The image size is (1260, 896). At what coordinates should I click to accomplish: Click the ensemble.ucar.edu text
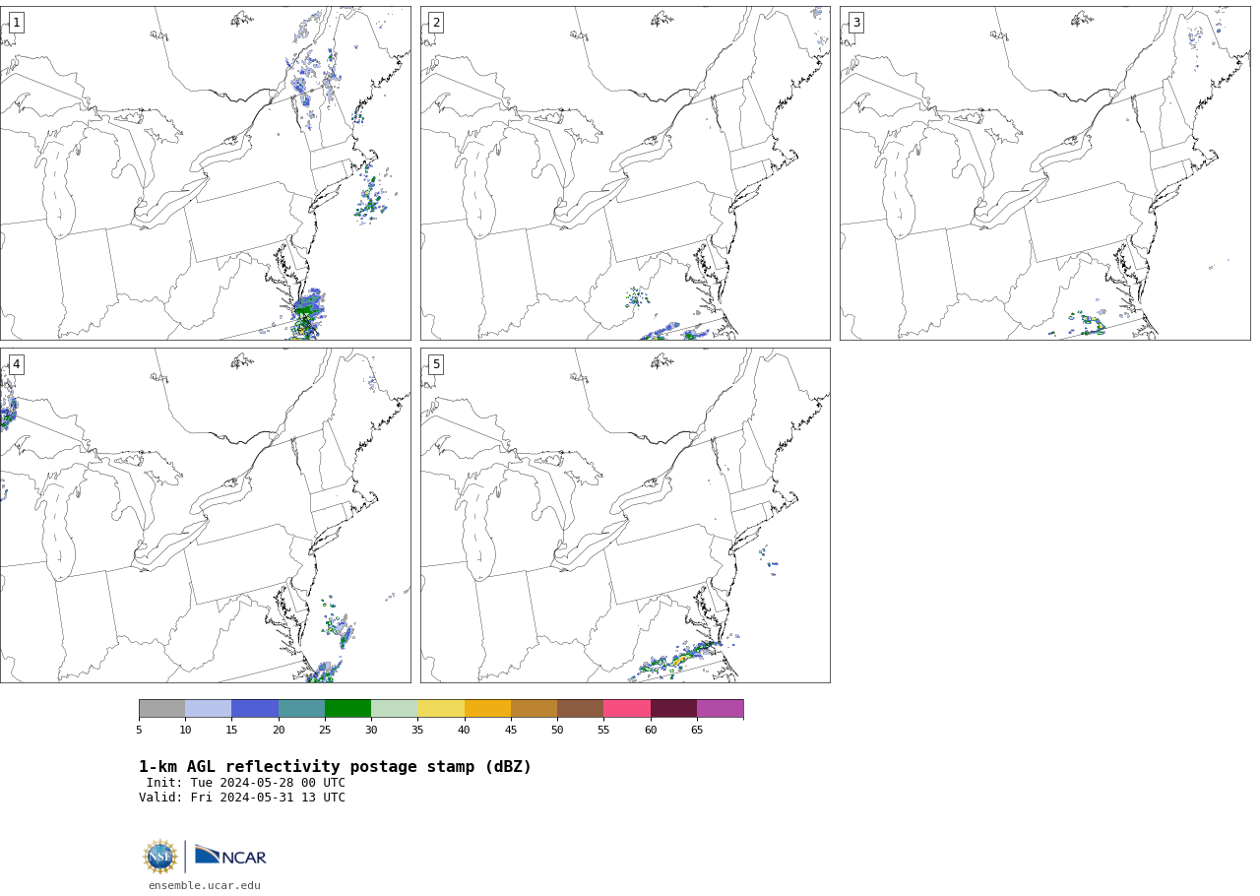205,885
